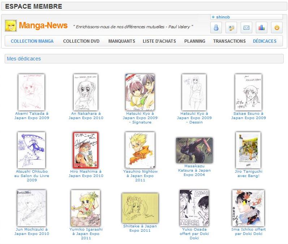Open the Collection Manga tab
Screen dimensions: 288x244
[32, 41]
